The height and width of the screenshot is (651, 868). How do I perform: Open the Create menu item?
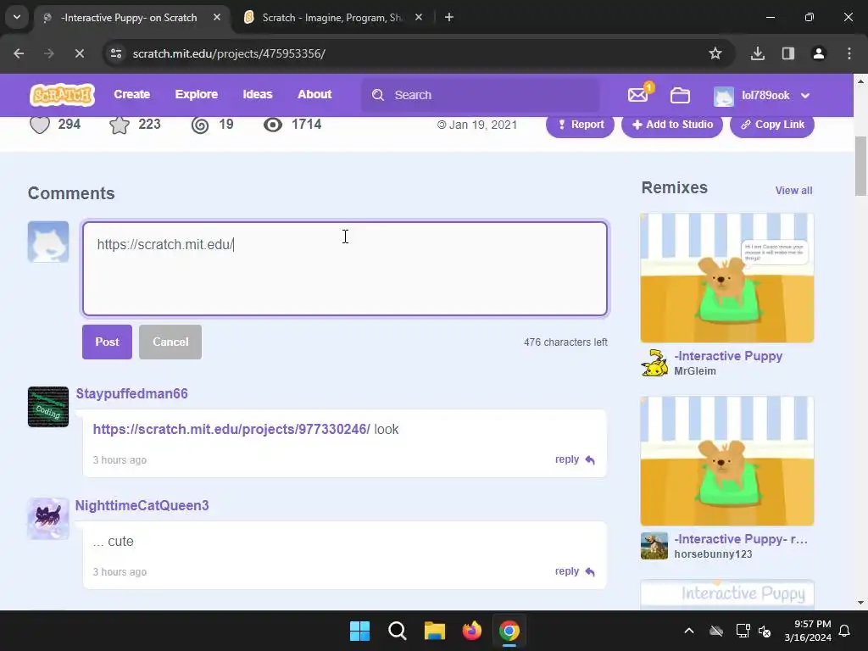tap(131, 95)
